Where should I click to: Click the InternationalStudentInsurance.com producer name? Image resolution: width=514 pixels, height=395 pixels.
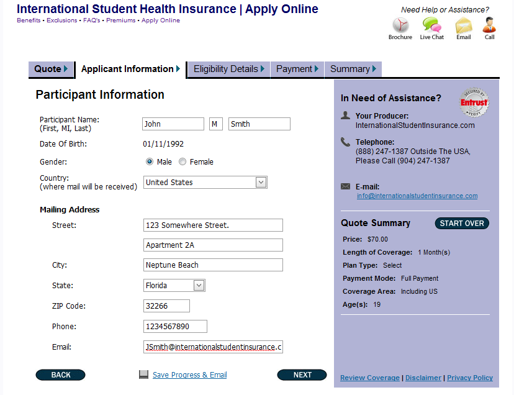415,125
